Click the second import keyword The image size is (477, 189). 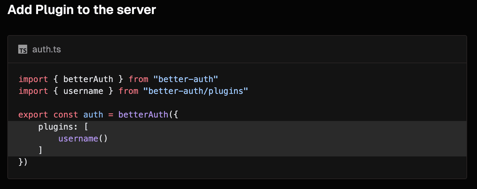pos(33,91)
